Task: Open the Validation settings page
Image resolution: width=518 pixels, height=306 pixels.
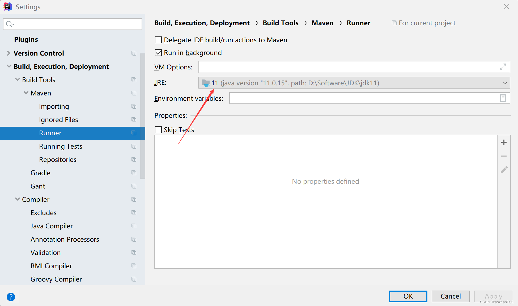Action: click(x=45, y=253)
